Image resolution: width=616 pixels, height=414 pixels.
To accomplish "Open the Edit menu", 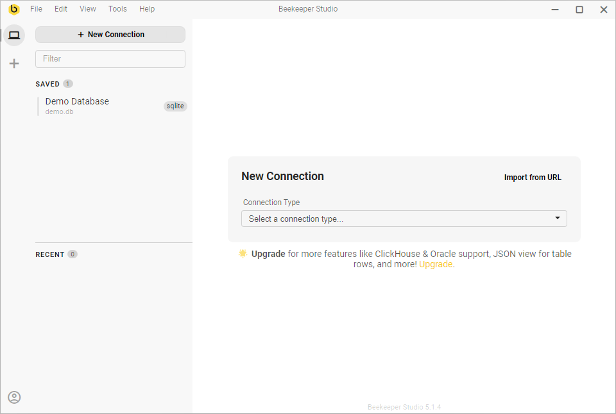I will (x=60, y=8).
